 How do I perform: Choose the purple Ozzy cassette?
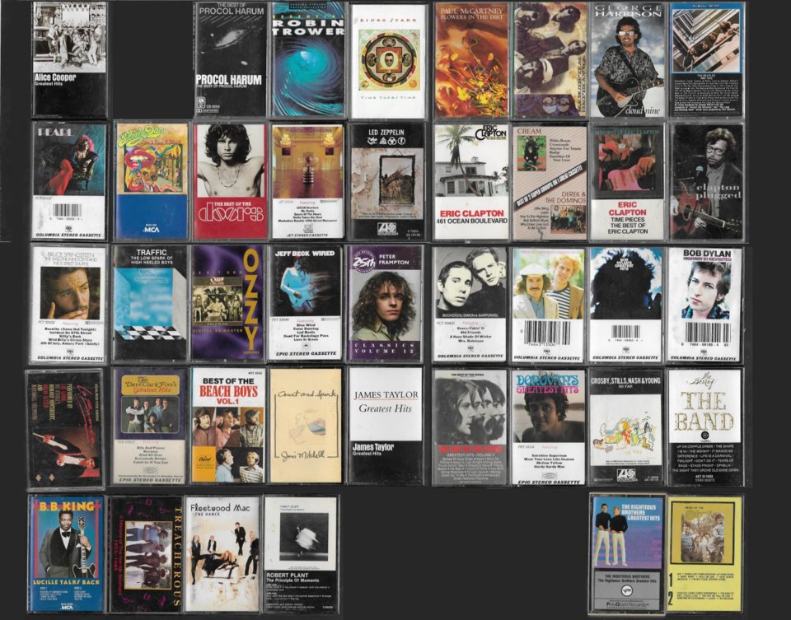click(x=227, y=303)
